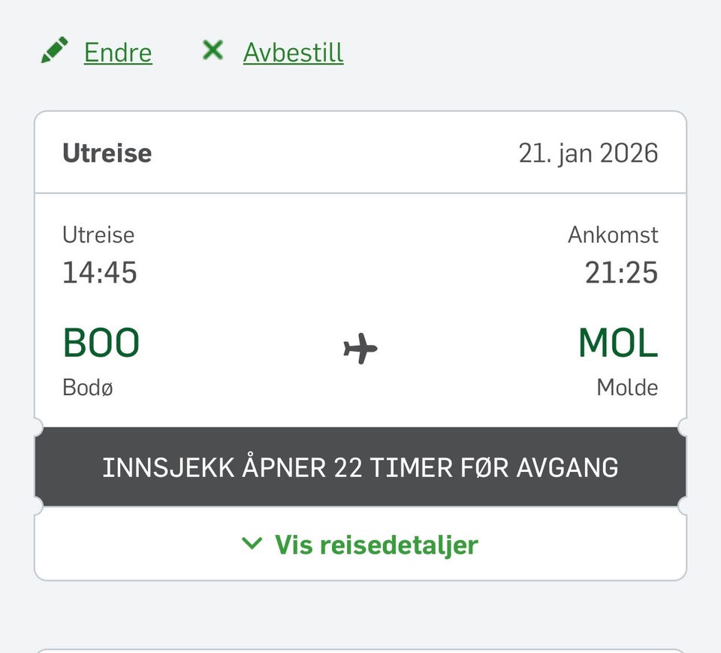Select the MOL airport code
Viewport: 721px width, 653px height.
(x=618, y=343)
